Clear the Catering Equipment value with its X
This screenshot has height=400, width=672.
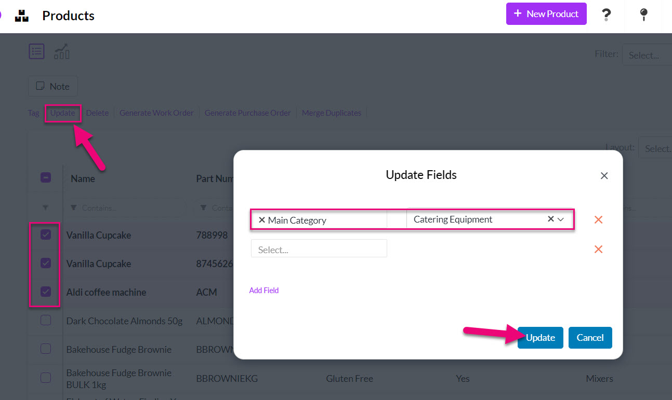tap(550, 219)
